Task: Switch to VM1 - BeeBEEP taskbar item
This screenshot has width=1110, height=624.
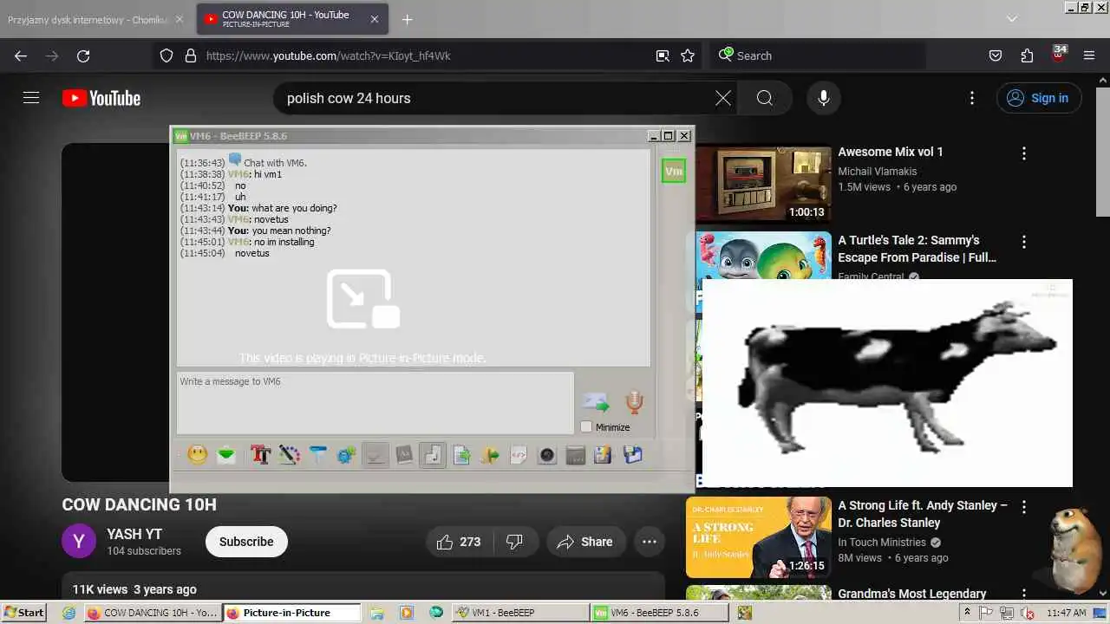Action: pyautogui.click(x=519, y=612)
